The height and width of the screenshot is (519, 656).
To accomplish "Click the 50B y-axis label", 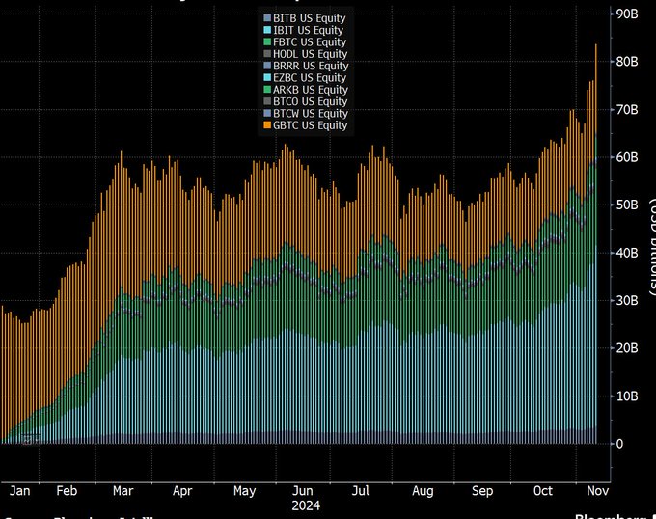I will point(627,205).
